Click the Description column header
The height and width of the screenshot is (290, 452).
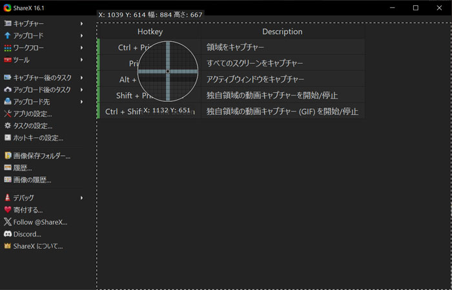click(283, 32)
